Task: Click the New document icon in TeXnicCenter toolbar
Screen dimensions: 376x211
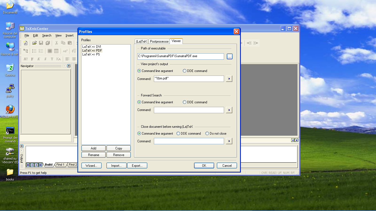Action: point(26,43)
